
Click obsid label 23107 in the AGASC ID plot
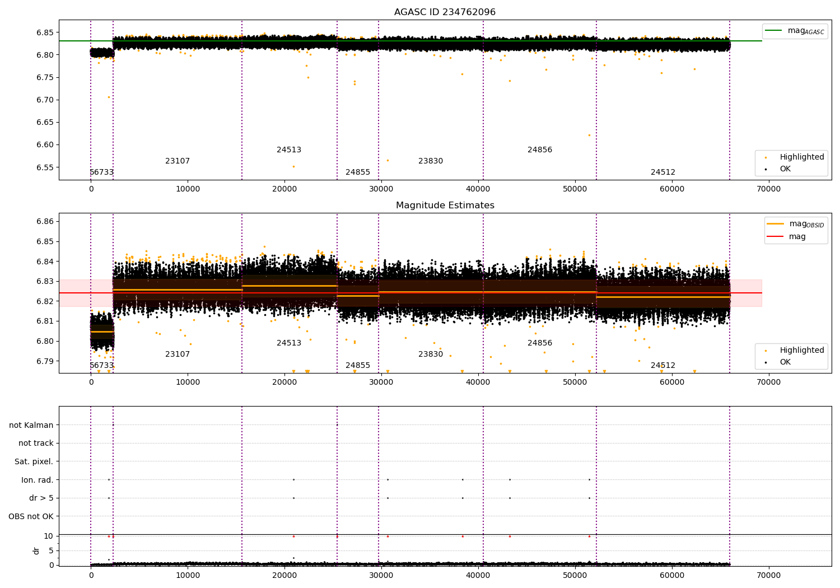pos(178,161)
